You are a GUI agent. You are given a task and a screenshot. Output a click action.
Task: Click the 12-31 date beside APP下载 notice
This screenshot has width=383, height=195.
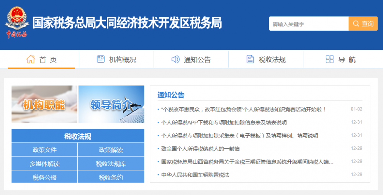pyautogui.click(x=356, y=122)
